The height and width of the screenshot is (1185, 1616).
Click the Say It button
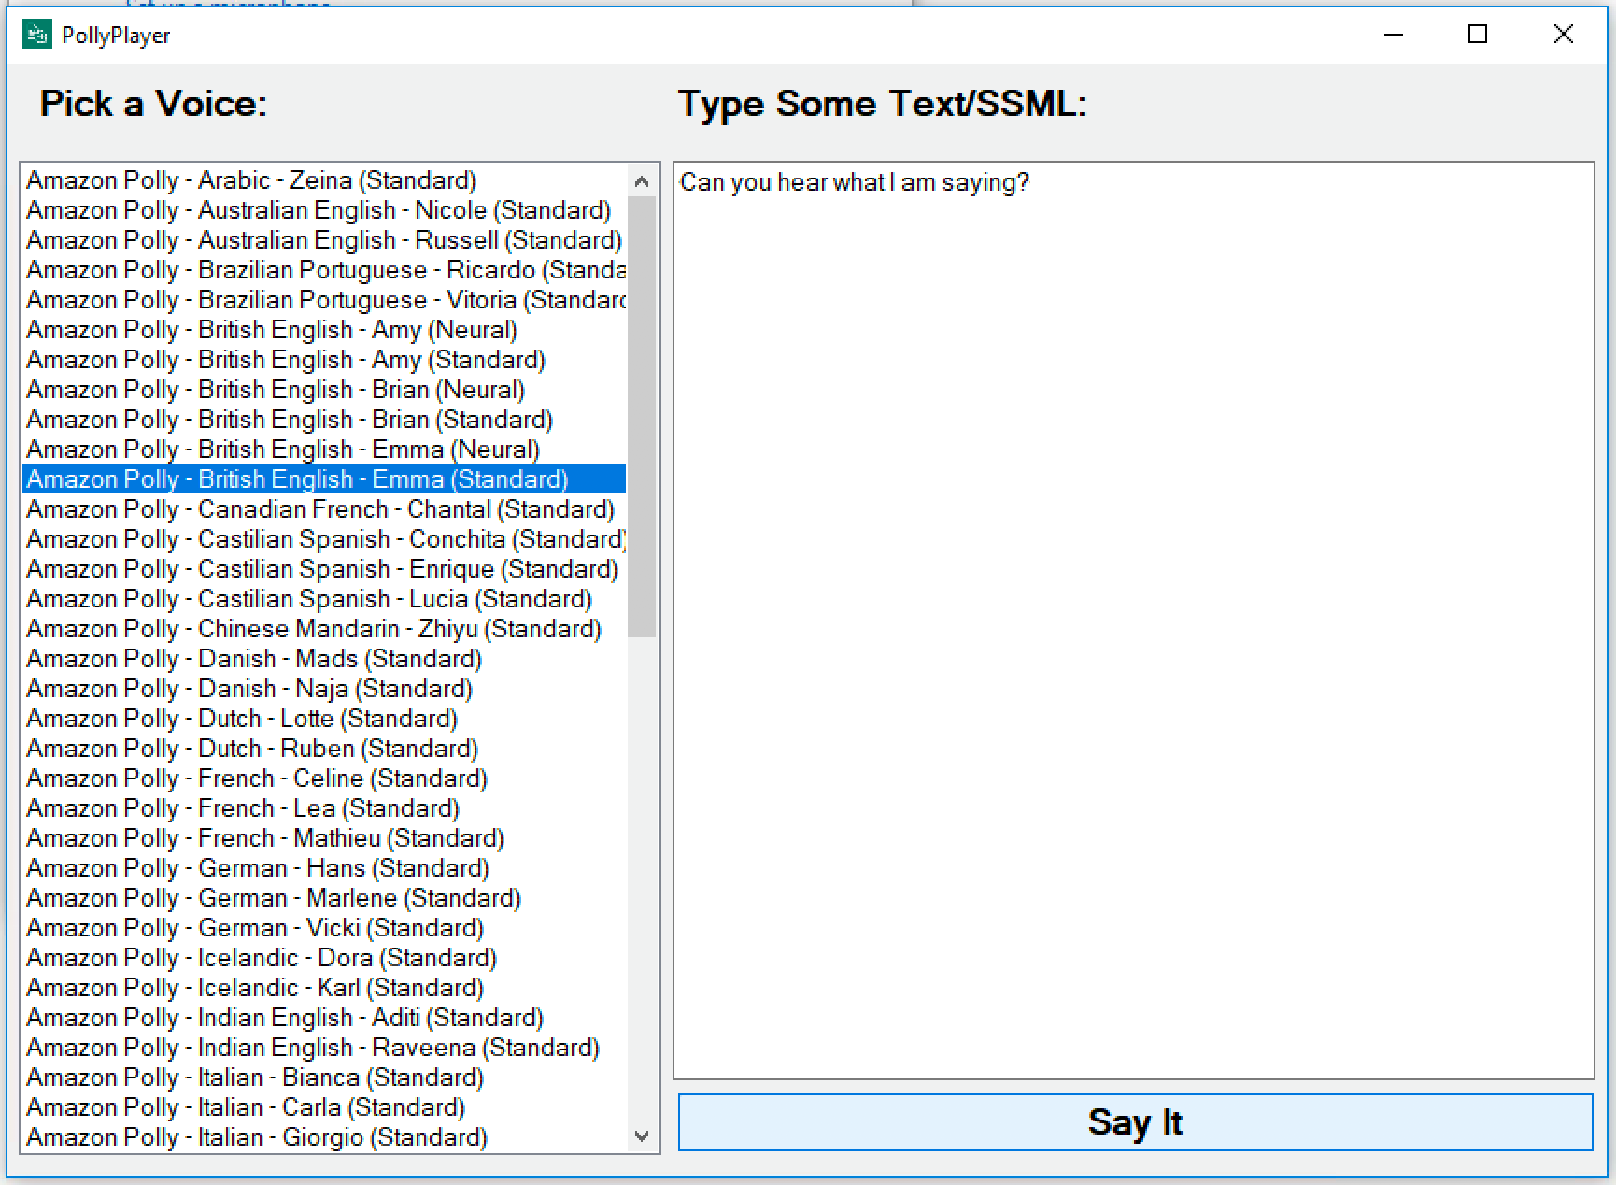coord(1134,1121)
